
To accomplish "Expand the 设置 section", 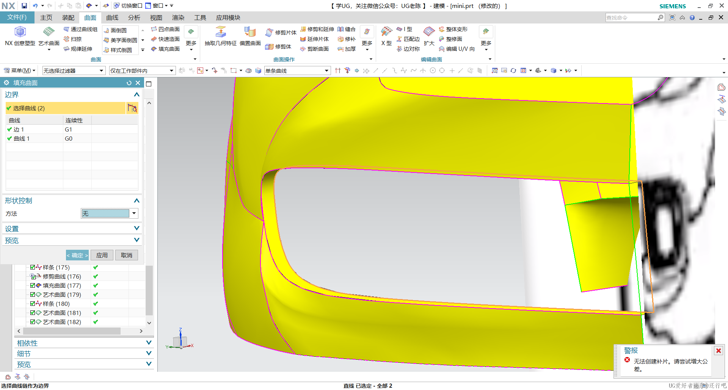I will pos(136,228).
